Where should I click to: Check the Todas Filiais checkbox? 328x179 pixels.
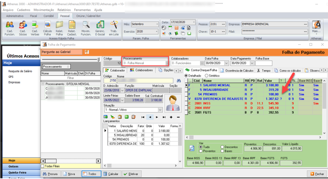tap(43, 166)
